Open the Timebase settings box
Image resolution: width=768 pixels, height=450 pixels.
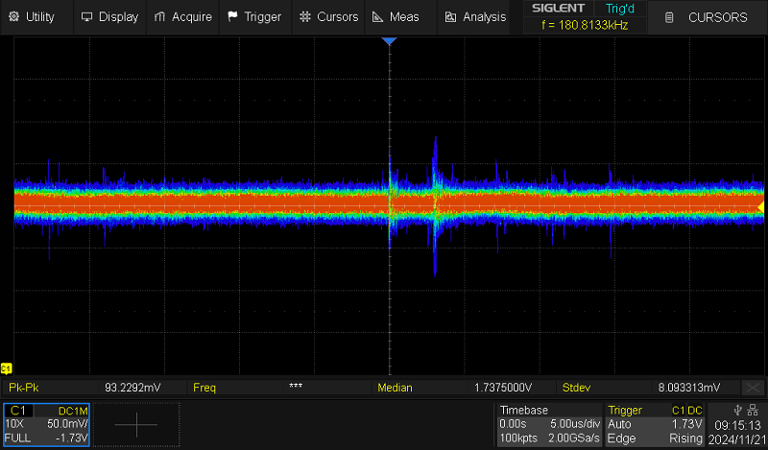pyautogui.click(x=548, y=423)
